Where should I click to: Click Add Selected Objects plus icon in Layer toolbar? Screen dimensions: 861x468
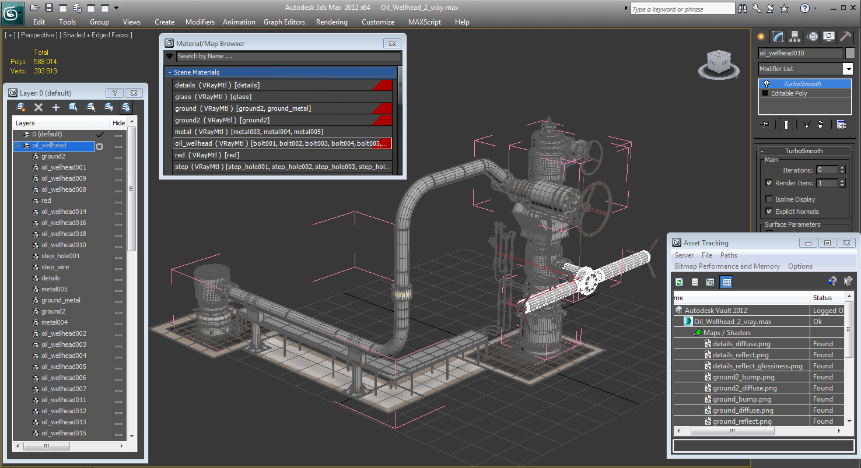click(x=56, y=107)
